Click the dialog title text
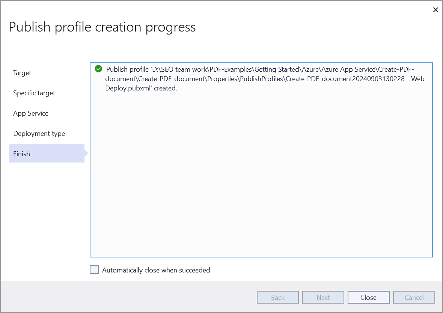The width and height of the screenshot is (443, 313). click(102, 27)
